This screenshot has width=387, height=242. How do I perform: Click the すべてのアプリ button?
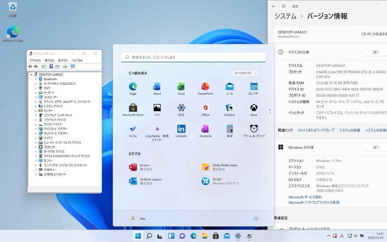245,73
